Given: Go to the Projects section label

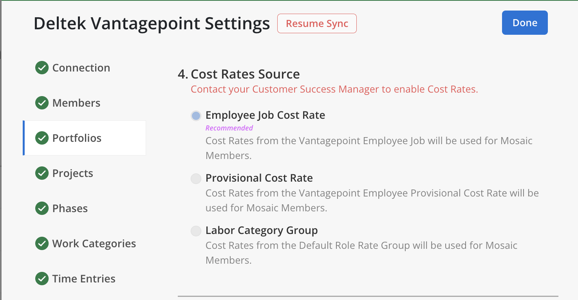Looking at the screenshot, I should point(73,173).
